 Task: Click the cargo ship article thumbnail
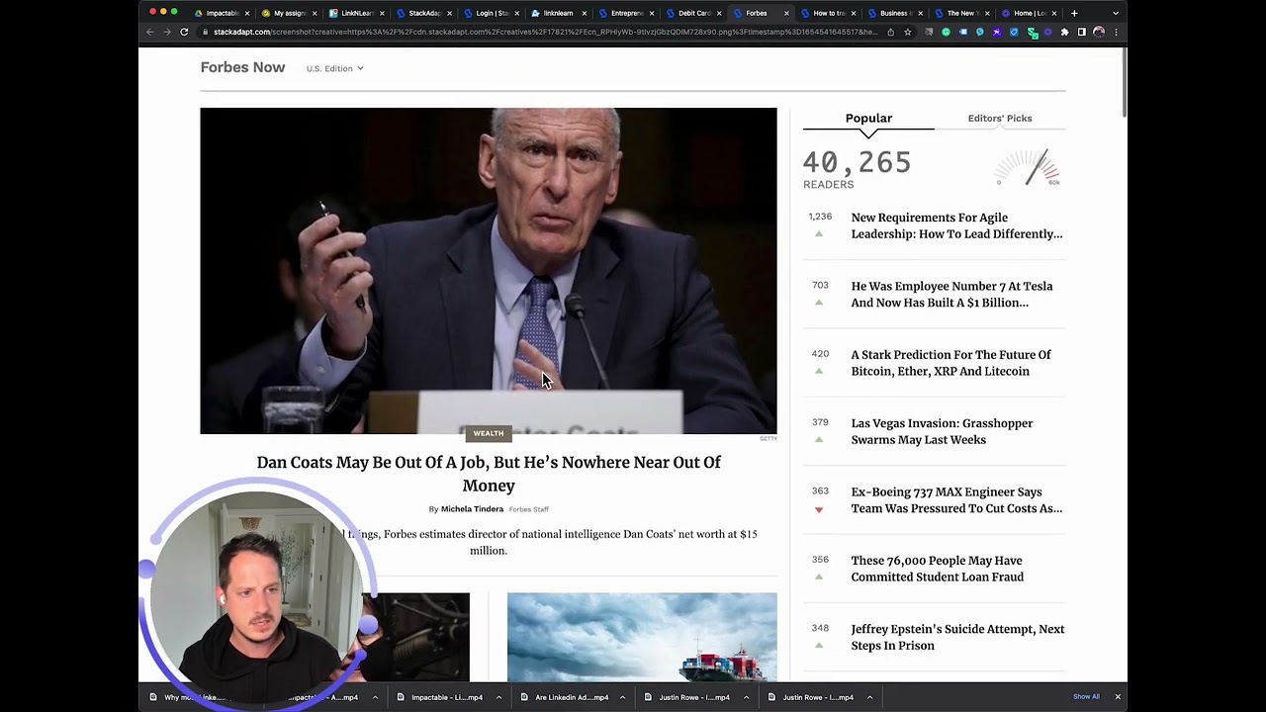[x=642, y=637]
